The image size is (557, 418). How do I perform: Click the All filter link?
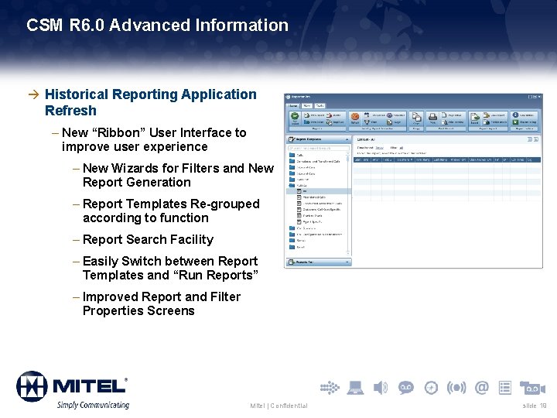pyautogui.click(x=402, y=148)
